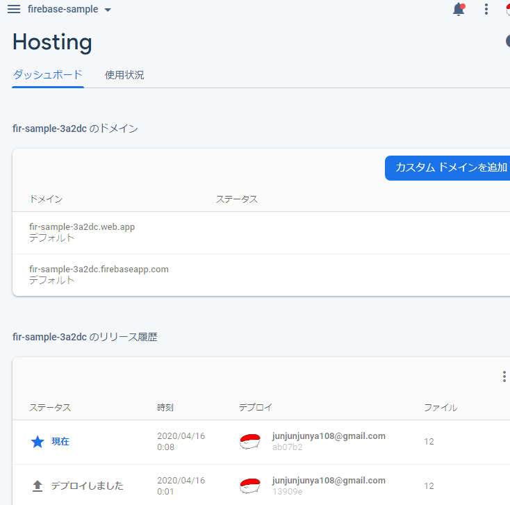Switch to the 使用状況 tab
Image resolution: width=510 pixels, height=505 pixels.
(124, 75)
